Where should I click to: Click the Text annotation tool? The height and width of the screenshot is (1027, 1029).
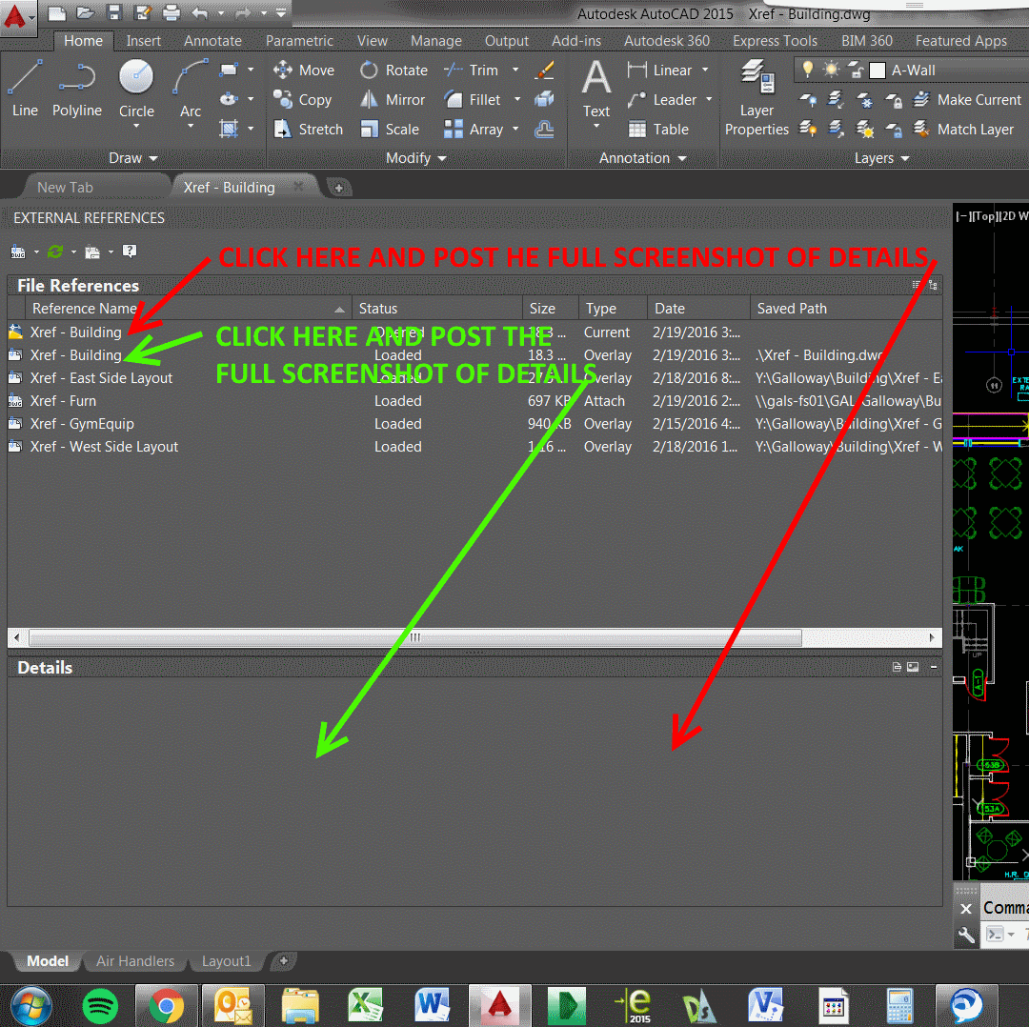tap(595, 89)
